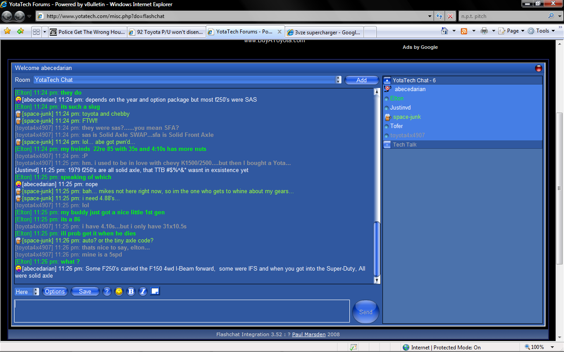Click the RSS feeds icon
The height and width of the screenshot is (352, 564).
(464, 31)
